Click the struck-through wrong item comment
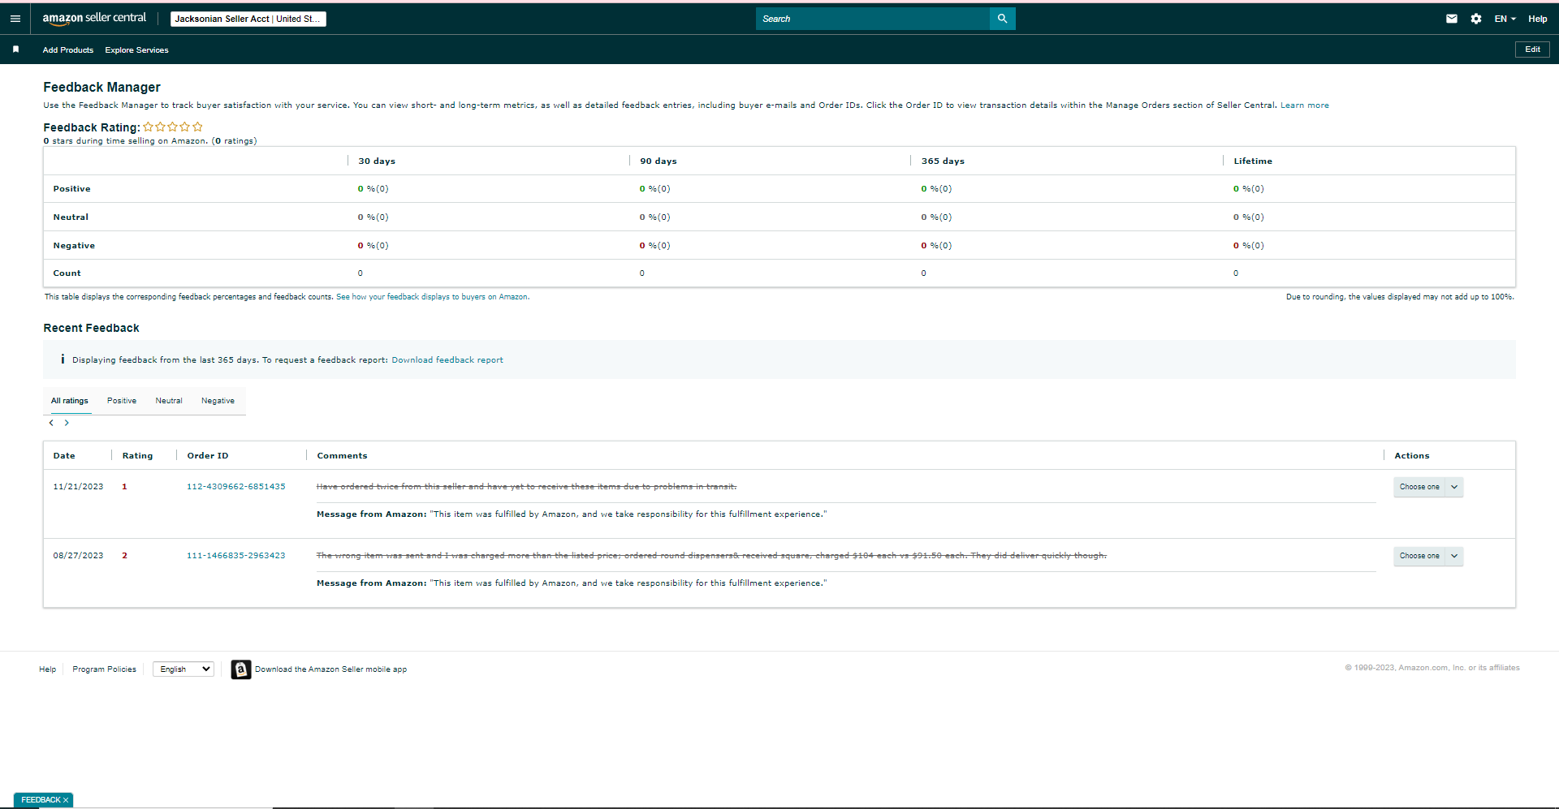Image resolution: width=1559 pixels, height=809 pixels. [711, 556]
